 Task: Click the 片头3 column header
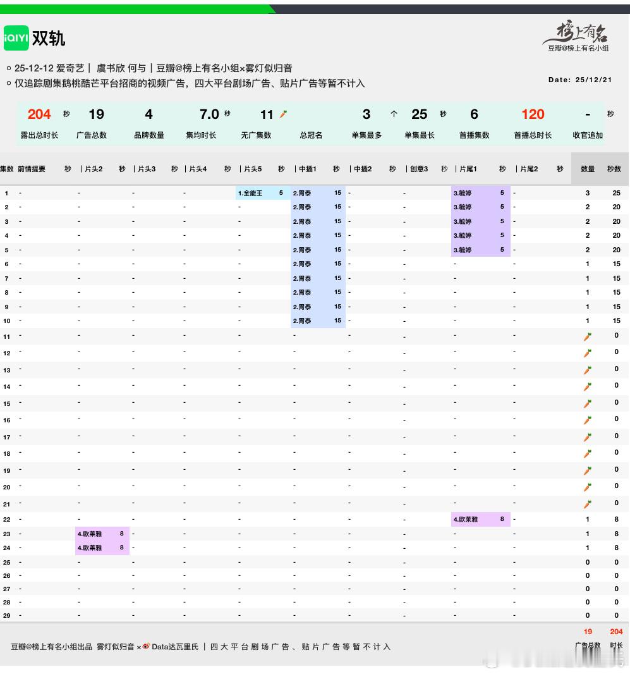(147, 169)
